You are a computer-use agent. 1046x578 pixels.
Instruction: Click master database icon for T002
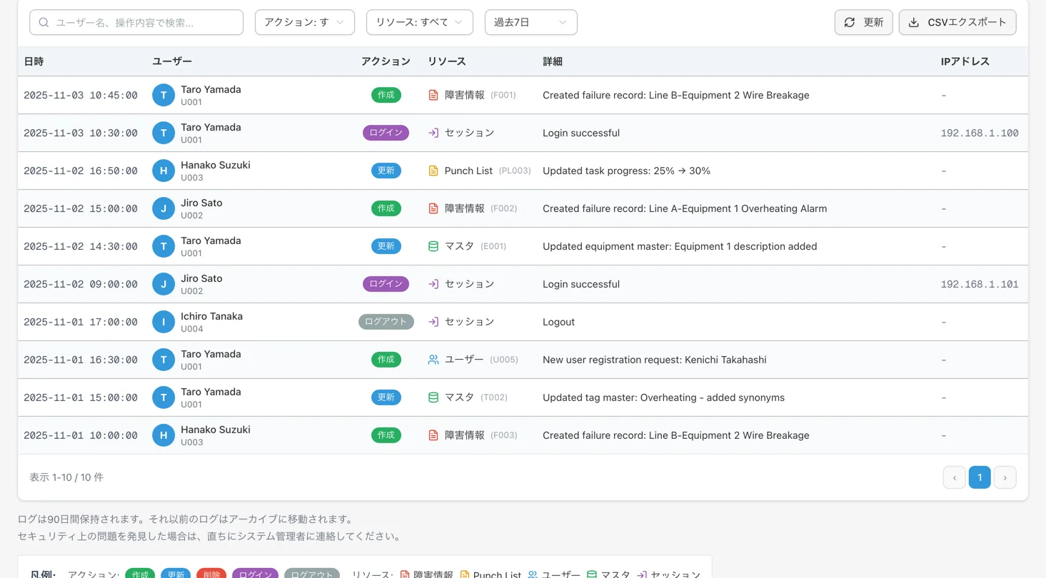(433, 397)
